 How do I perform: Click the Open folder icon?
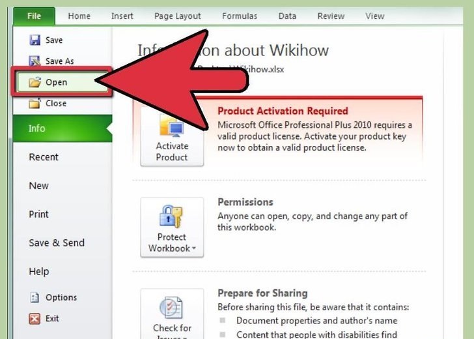(35, 82)
